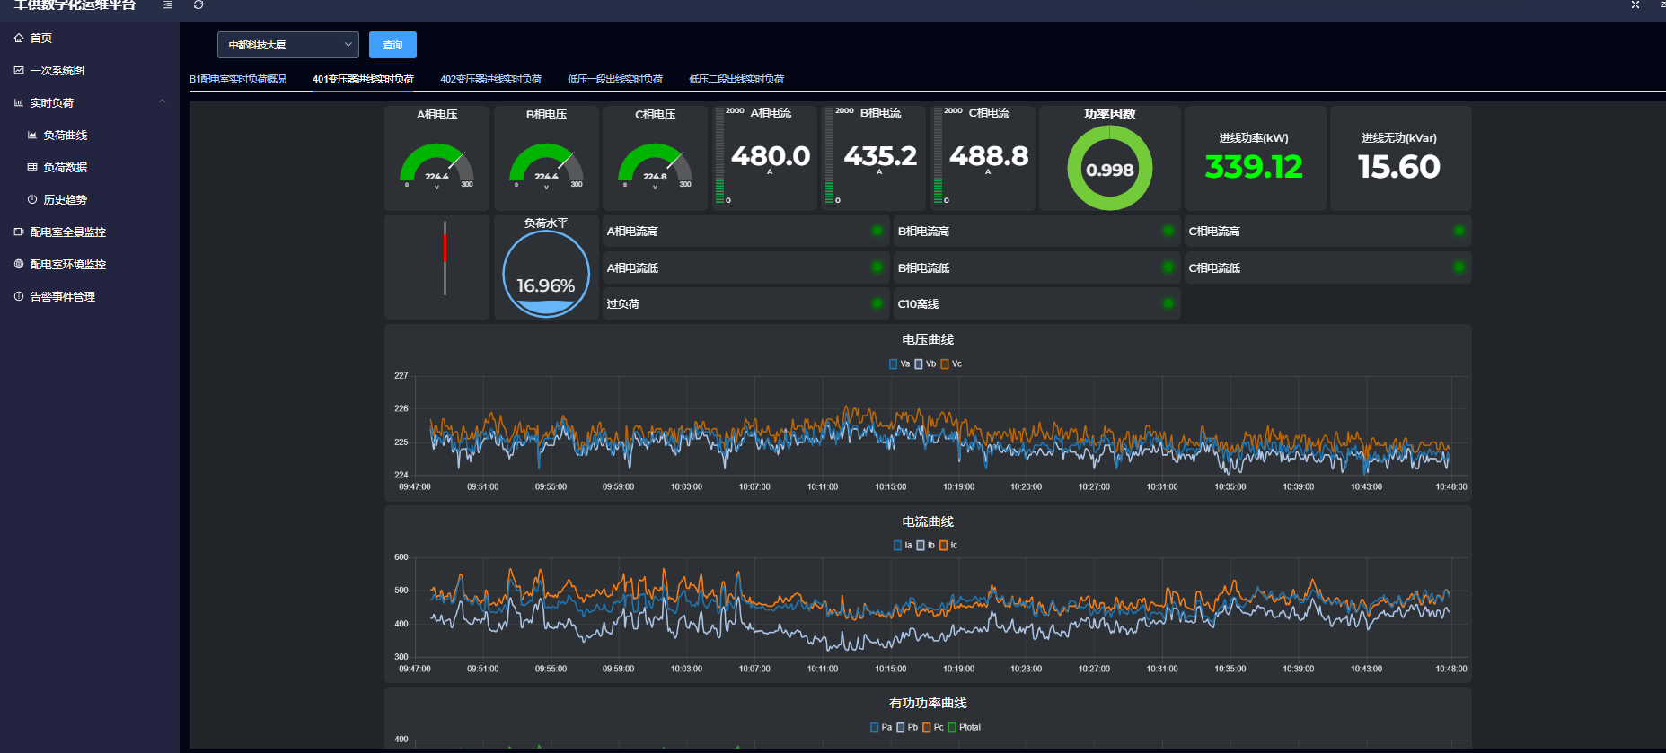The image size is (1666, 753).
Task: Click the A相电压 gauge
Action: 437,166
